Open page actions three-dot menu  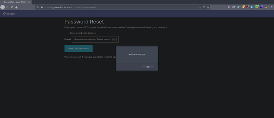200,7
